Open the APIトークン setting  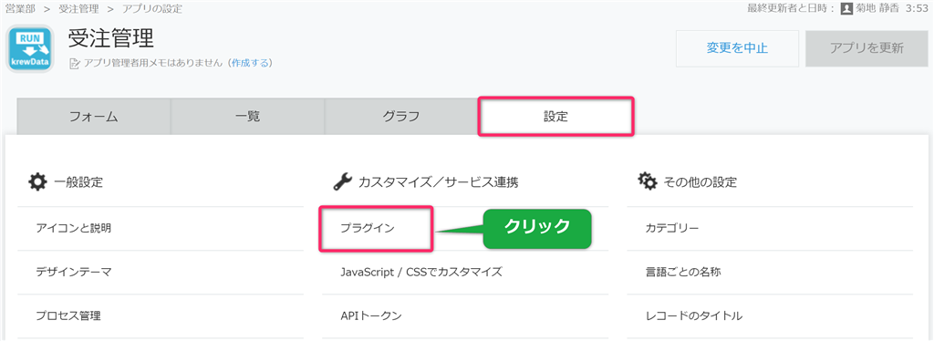(x=371, y=315)
